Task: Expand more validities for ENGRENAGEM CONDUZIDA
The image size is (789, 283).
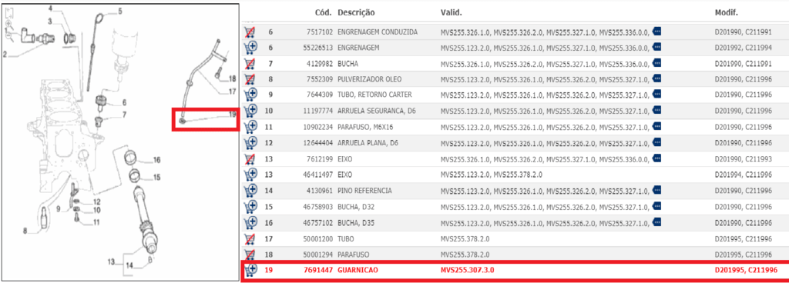Action: pyautogui.click(x=656, y=32)
